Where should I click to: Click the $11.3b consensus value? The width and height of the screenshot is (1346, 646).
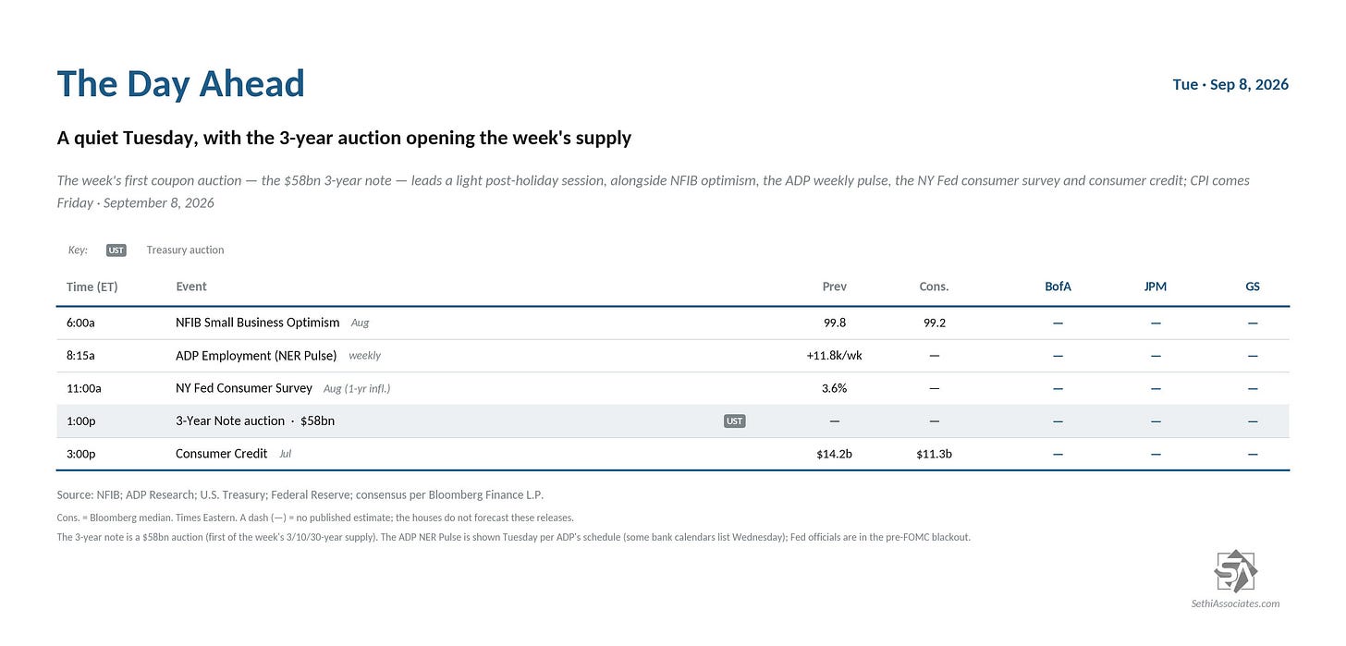[934, 454]
